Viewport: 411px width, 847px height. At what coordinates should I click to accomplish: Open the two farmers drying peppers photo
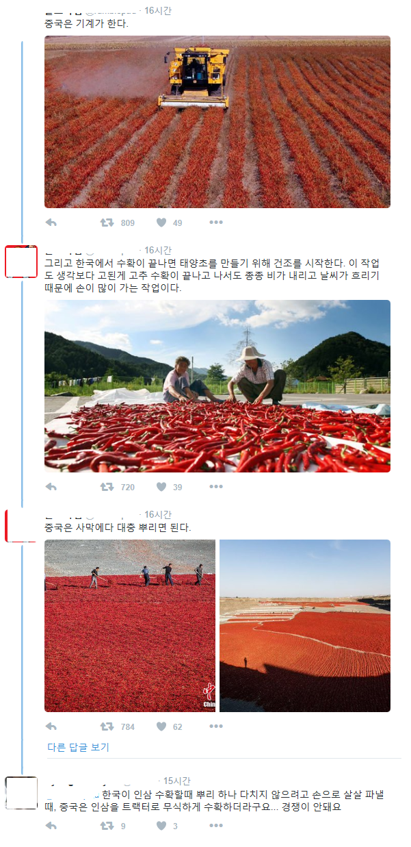(217, 386)
